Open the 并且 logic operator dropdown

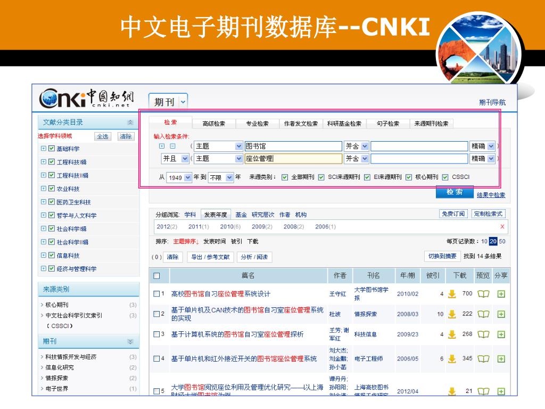185,159
